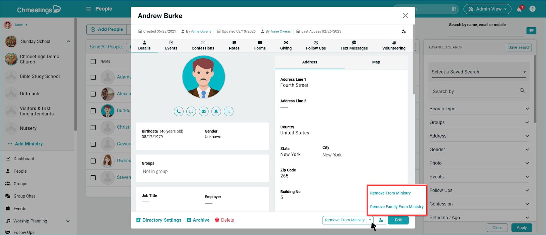Click the chat message icon under avatar
The width and height of the screenshot is (546, 235).
[x=191, y=111]
